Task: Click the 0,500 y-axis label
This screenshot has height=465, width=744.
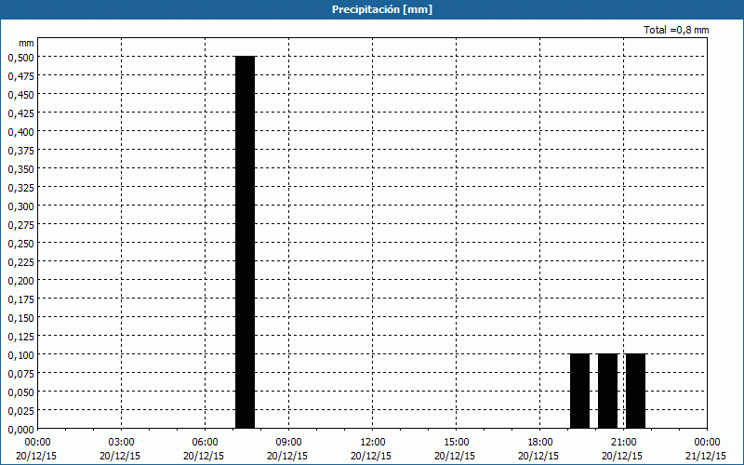Action: (x=20, y=58)
